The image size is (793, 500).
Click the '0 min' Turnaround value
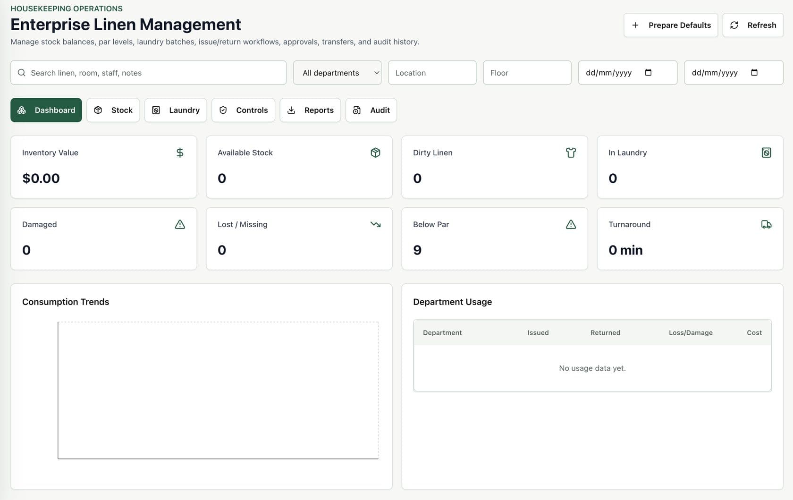click(625, 250)
